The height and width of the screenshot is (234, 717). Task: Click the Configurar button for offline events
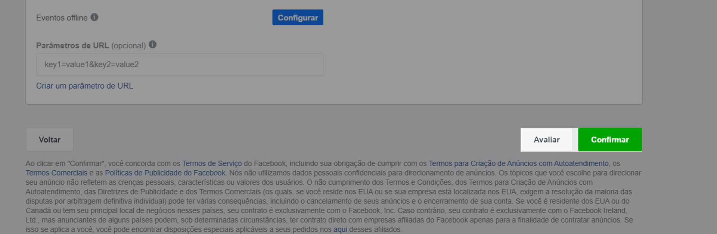(298, 18)
